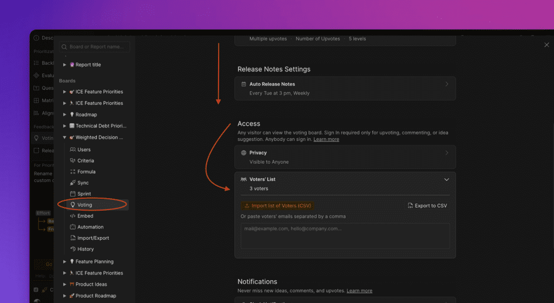View the board History

coord(85,249)
